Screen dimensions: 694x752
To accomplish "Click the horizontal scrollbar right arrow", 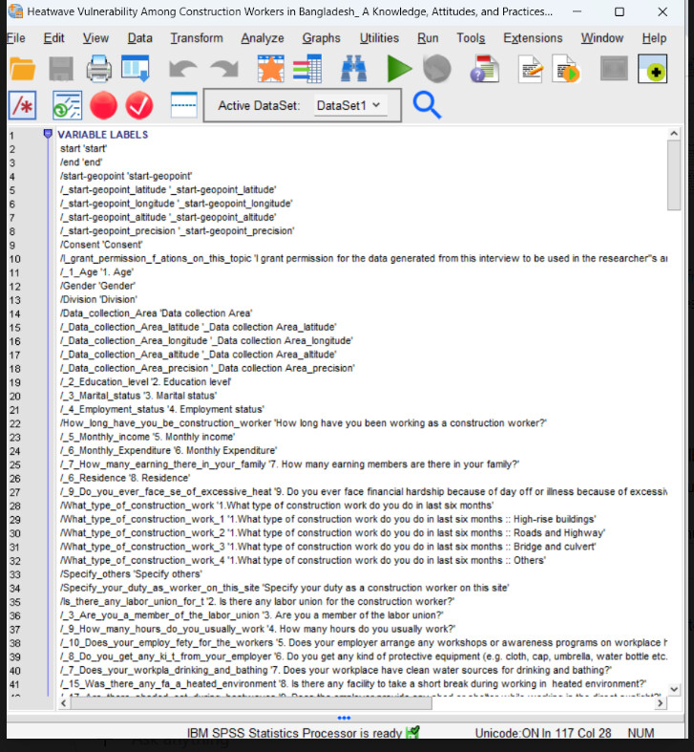I will pos(660,703).
